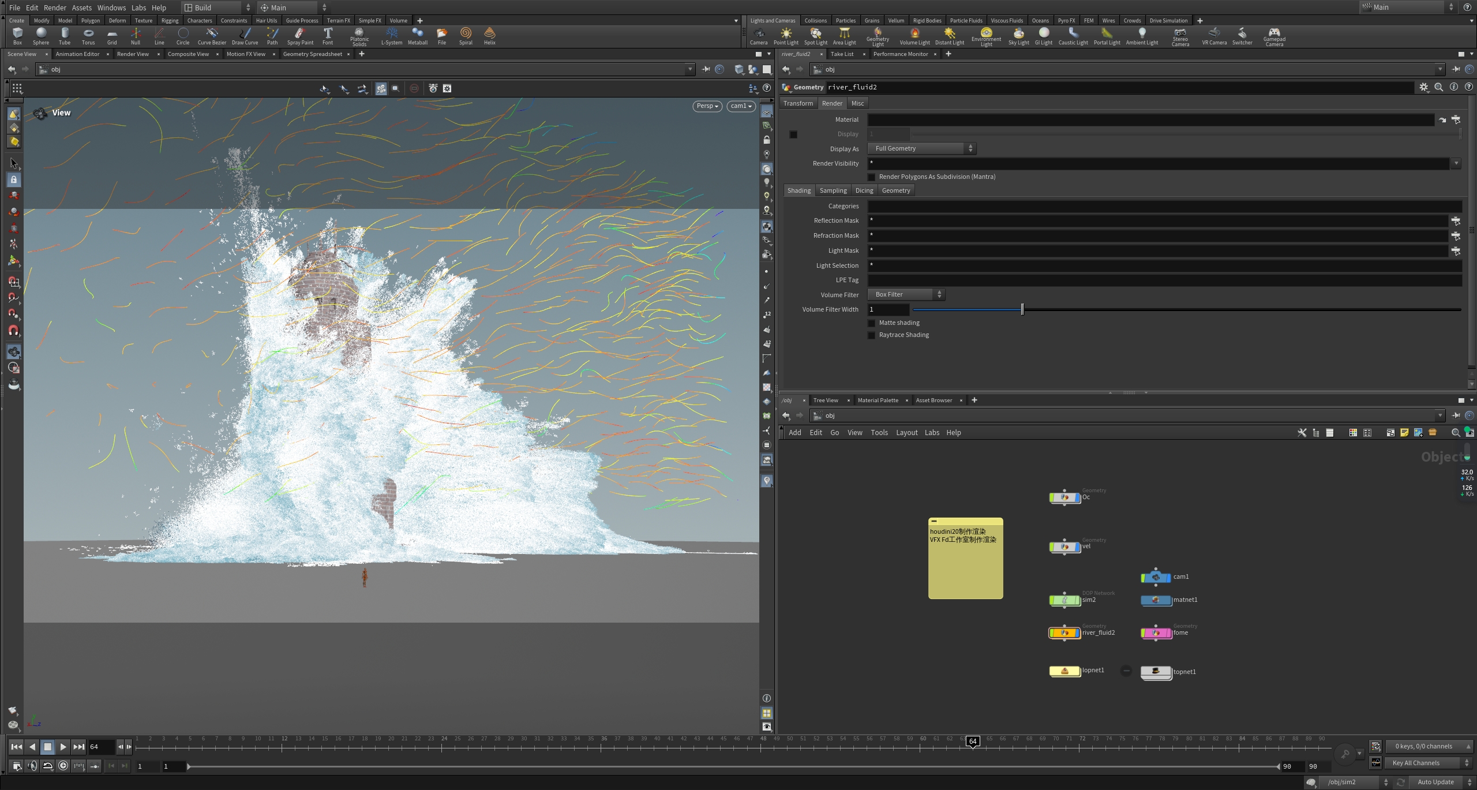Click the Metaball shelf tool
Image resolution: width=1477 pixels, height=790 pixels.
click(417, 36)
